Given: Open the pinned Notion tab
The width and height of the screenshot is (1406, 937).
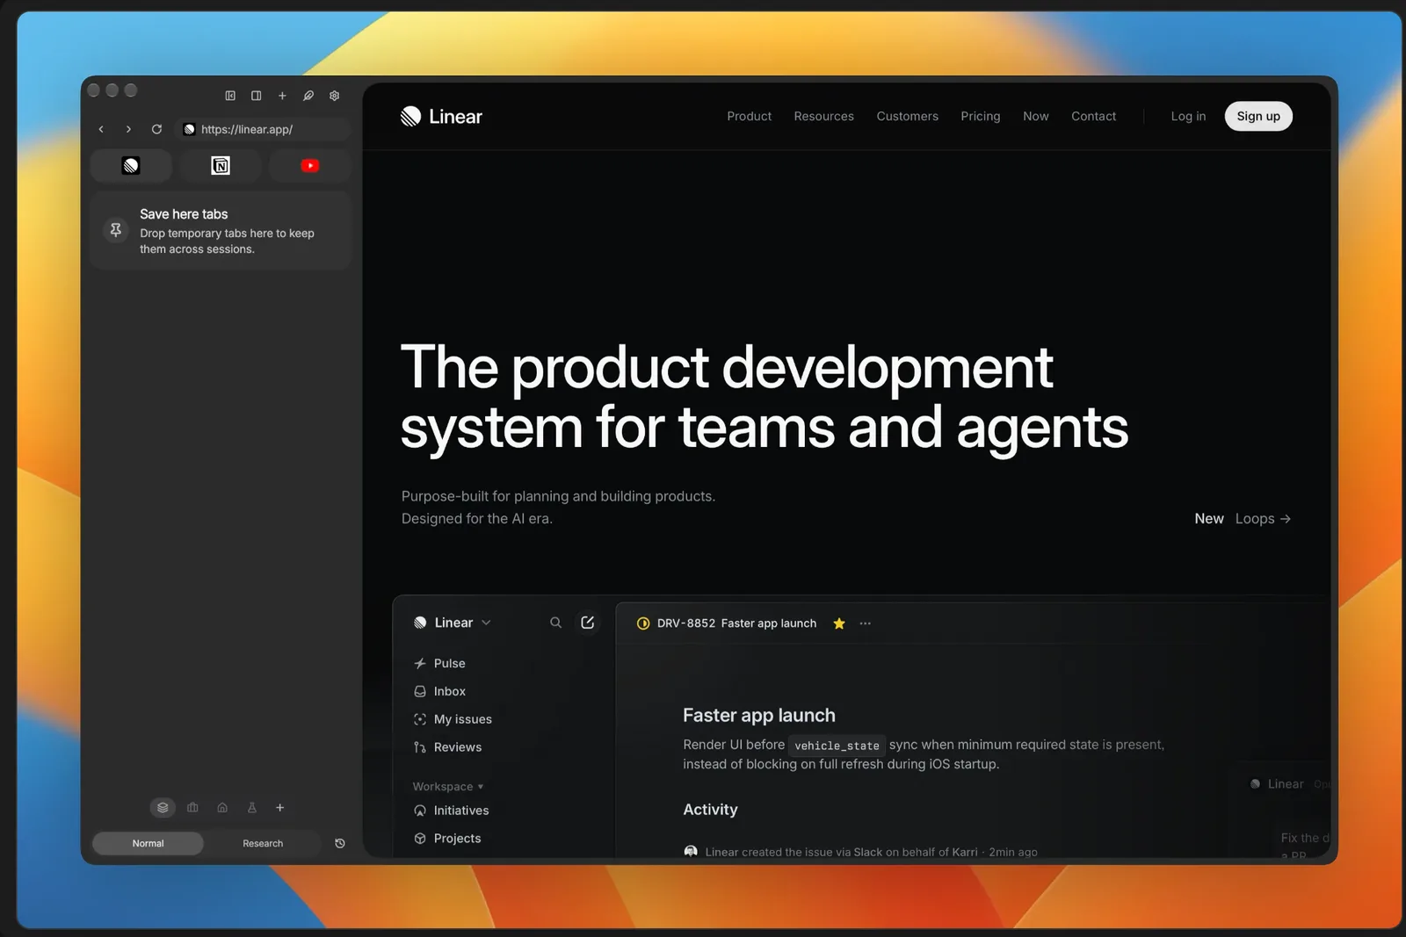Looking at the screenshot, I should click(x=221, y=165).
